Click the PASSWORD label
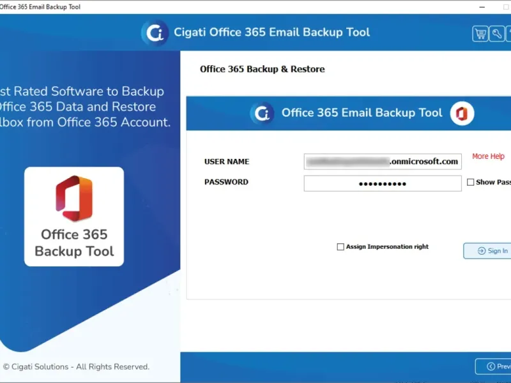 [226, 182]
